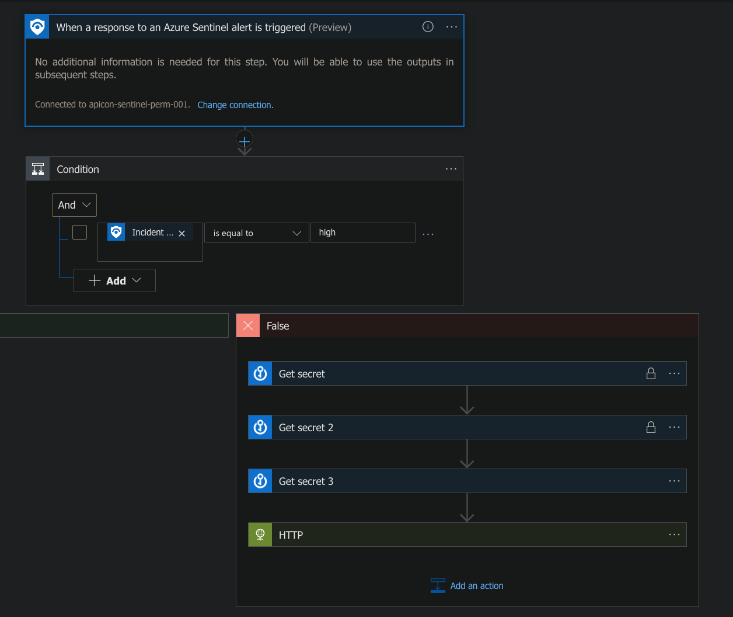This screenshot has height=617, width=733.
Task: Expand the Add condition dropdown
Action: (114, 280)
